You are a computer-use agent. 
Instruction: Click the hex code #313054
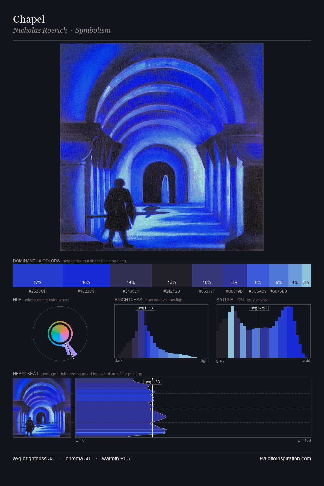[x=131, y=291]
